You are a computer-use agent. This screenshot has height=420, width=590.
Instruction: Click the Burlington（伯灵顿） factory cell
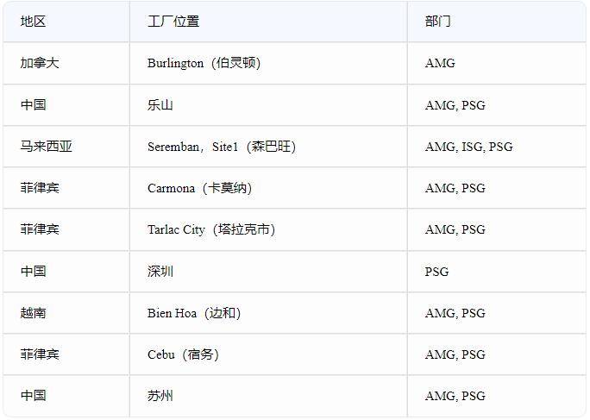pos(204,63)
